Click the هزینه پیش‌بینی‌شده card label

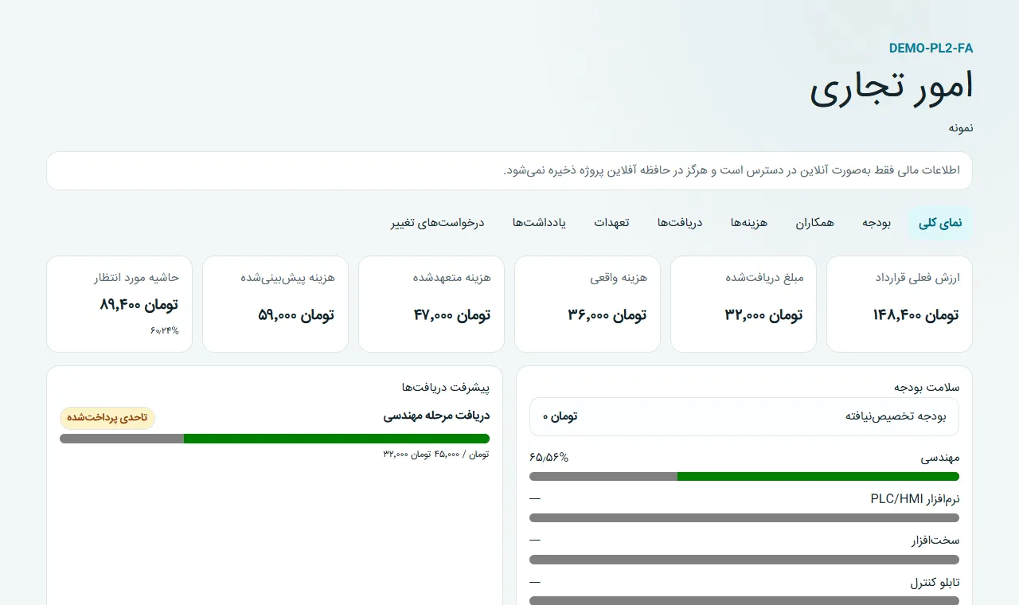288,278
